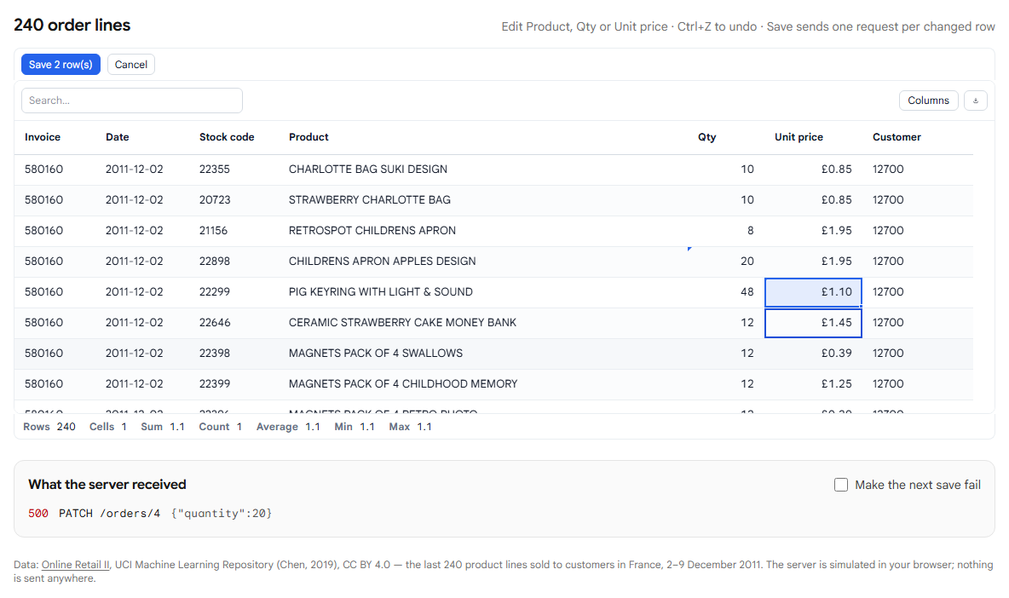1009x598 pixels.
Task: Click the Save 2 row(s) button
Action: (x=61, y=64)
